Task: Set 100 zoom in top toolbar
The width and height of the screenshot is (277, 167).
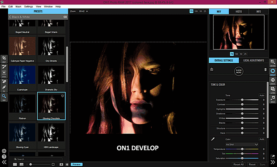Action: (196, 11)
